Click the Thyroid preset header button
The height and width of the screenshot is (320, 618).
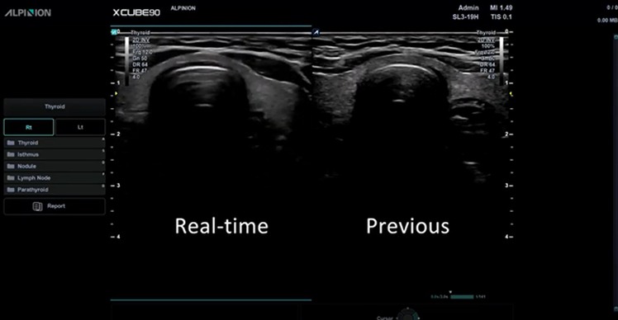(55, 106)
